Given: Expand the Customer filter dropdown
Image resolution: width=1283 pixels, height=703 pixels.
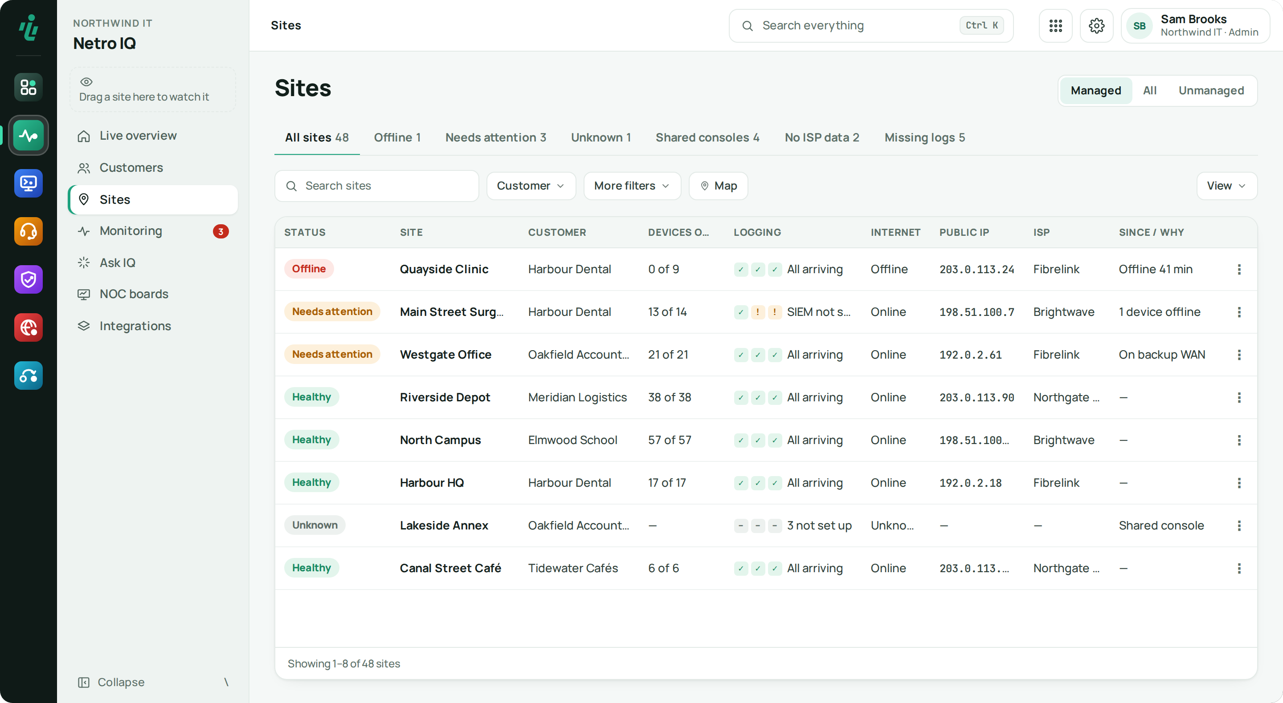Looking at the screenshot, I should click(x=531, y=186).
